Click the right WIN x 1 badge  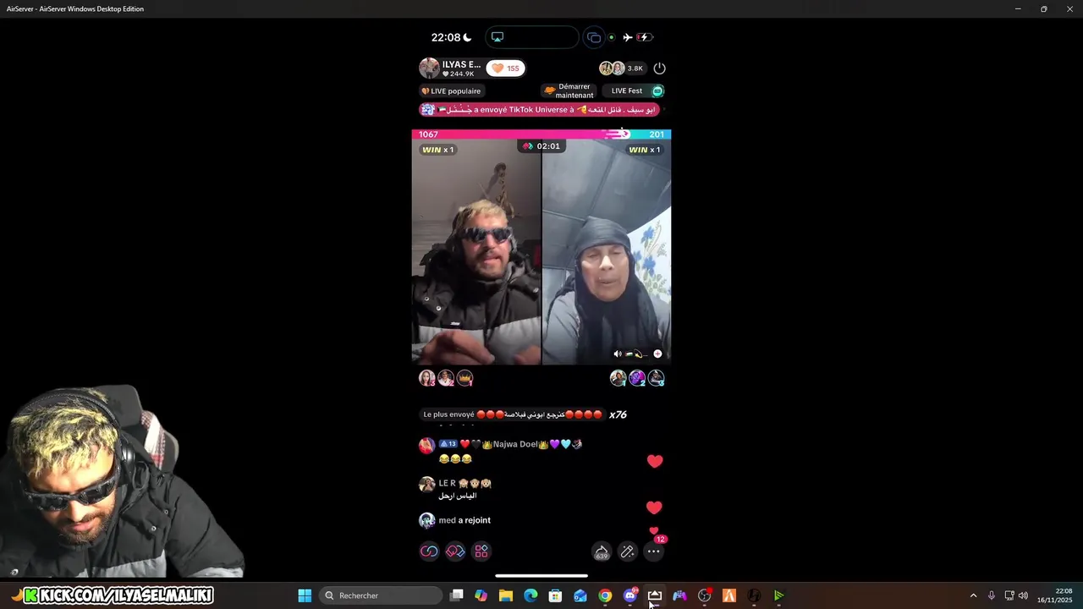pyautogui.click(x=644, y=150)
